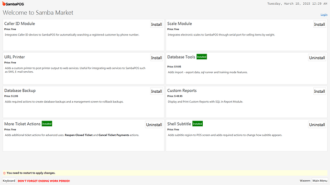Uninstall the Database Tools module
Screen dimensions: 330x185
pos(317,58)
